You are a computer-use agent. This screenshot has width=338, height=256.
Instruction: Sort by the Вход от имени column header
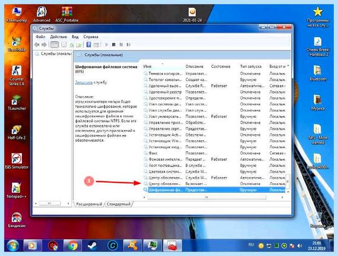point(277,67)
